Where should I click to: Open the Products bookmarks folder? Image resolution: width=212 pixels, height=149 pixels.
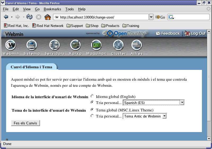point(110,26)
